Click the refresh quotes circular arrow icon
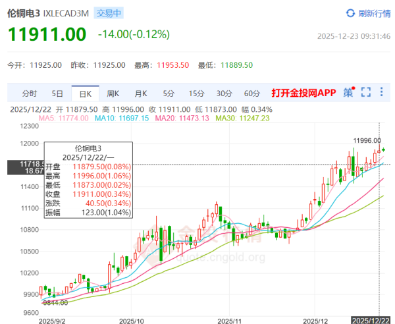Screen dimensions: 395x324 [x=350, y=13]
